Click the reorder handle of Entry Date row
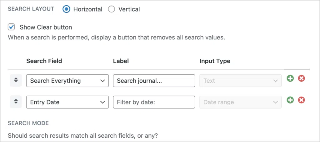320x142 pixels. (16, 102)
